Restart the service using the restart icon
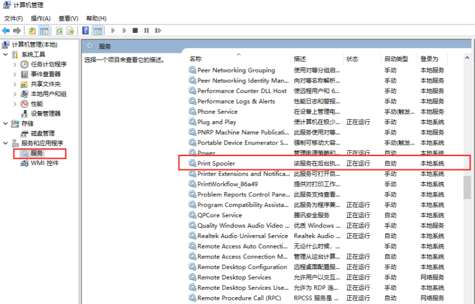The image size is (475, 304). [x=158, y=30]
